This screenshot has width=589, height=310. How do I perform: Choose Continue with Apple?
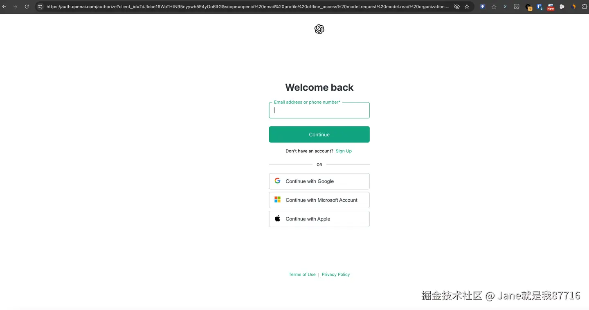[x=319, y=219]
